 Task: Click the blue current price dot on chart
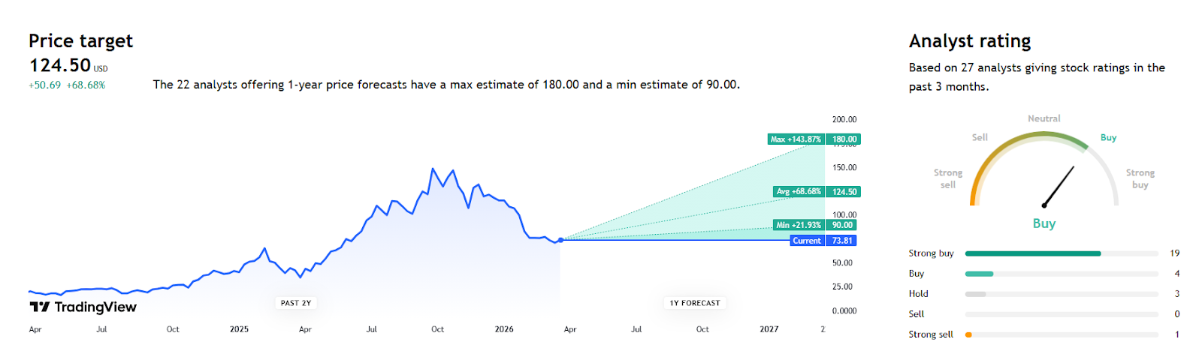click(x=560, y=240)
